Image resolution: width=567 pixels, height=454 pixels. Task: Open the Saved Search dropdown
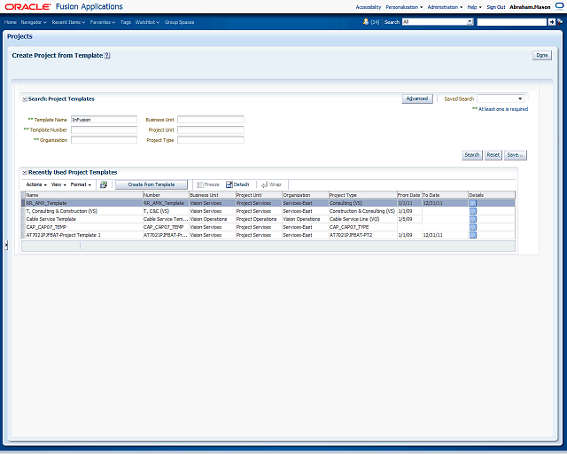click(501, 98)
